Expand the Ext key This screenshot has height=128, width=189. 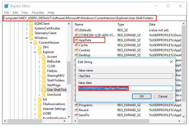click(35, 100)
